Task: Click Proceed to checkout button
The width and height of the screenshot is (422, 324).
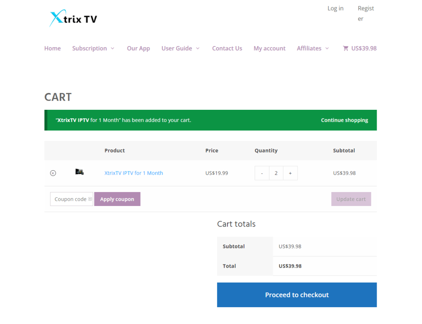Action: tap(297, 295)
